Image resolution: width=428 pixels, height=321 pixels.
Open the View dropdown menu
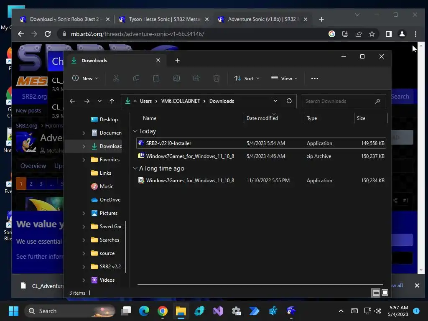tap(284, 78)
